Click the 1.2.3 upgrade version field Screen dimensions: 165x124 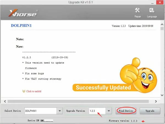click(97, 111)
